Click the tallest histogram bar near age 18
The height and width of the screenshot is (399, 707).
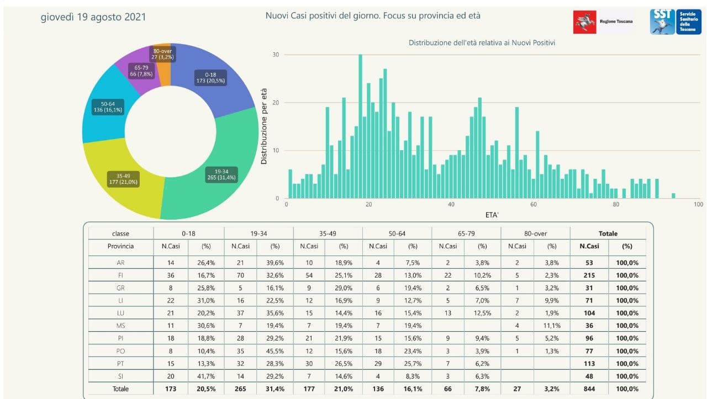point(360,126)
